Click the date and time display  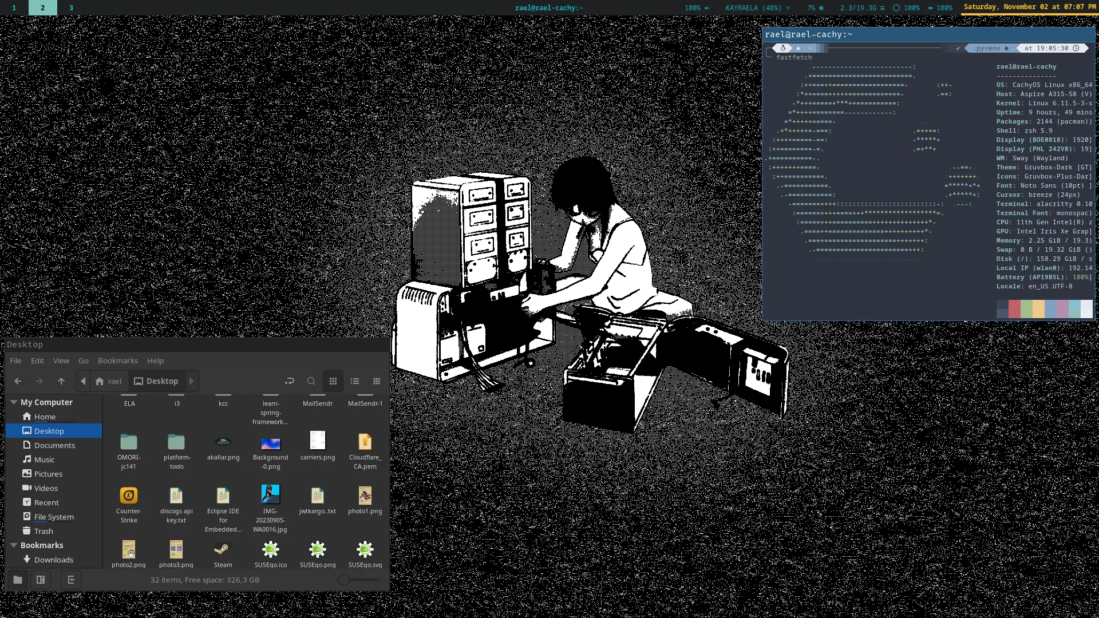[x=1030, y=7]
